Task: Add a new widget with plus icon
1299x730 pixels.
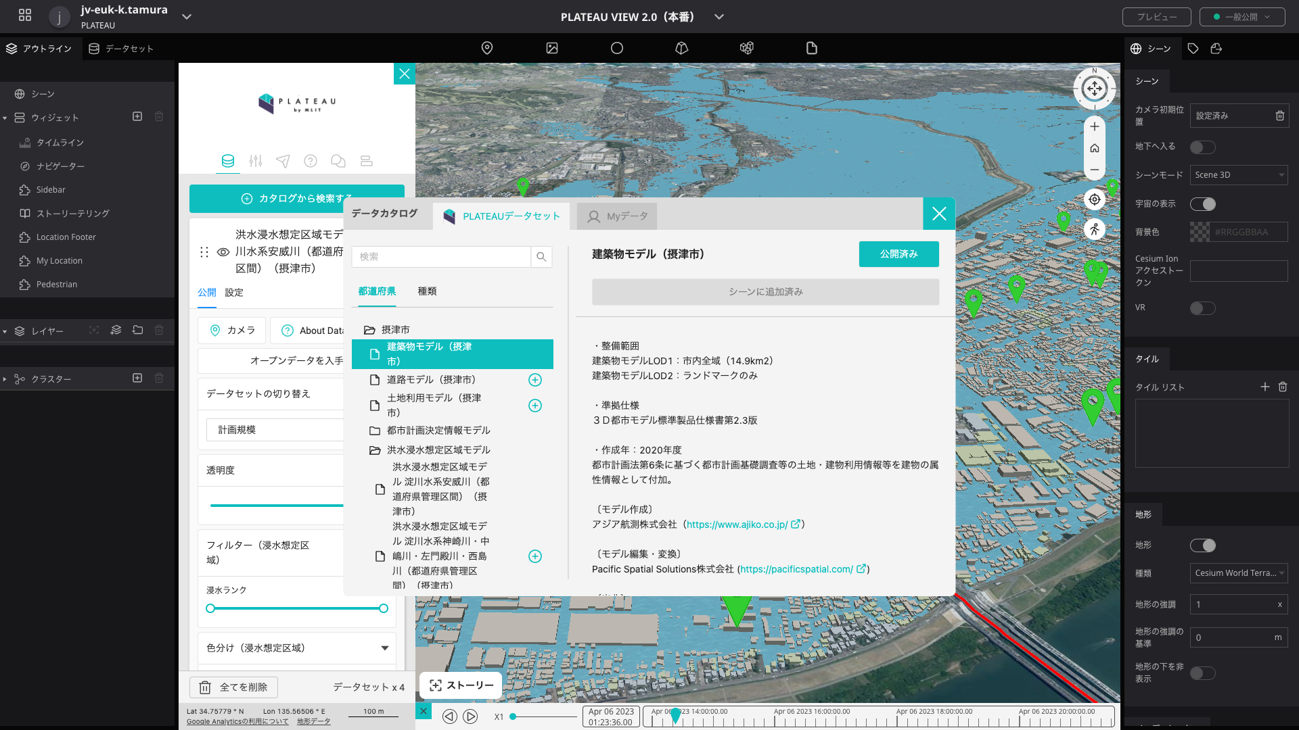Action: [x=137, y=116]
